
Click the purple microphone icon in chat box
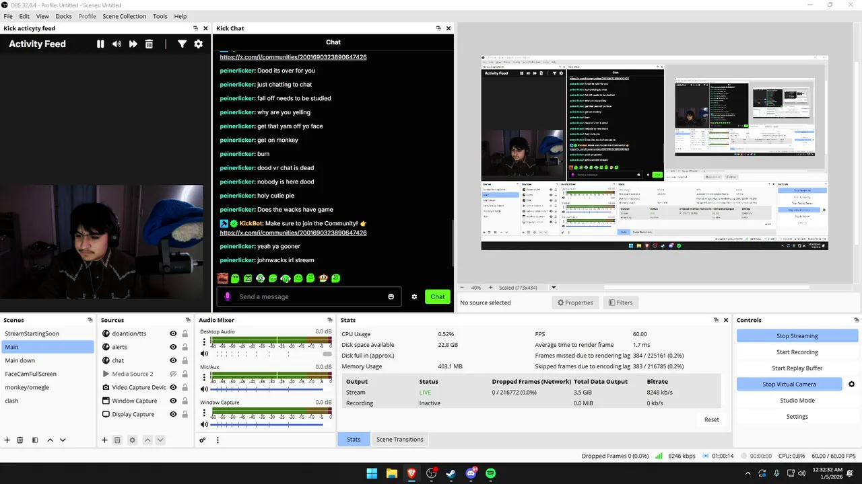tap(228, 296)
